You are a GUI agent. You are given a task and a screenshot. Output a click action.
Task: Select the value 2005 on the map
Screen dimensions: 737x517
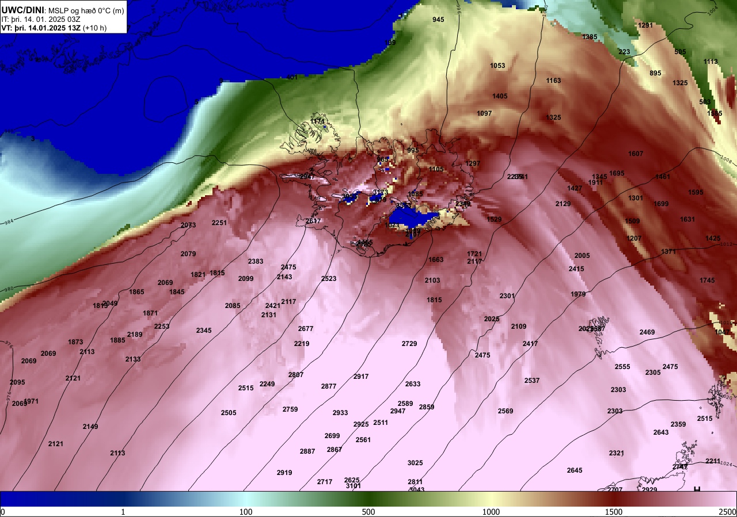point(582,256)
